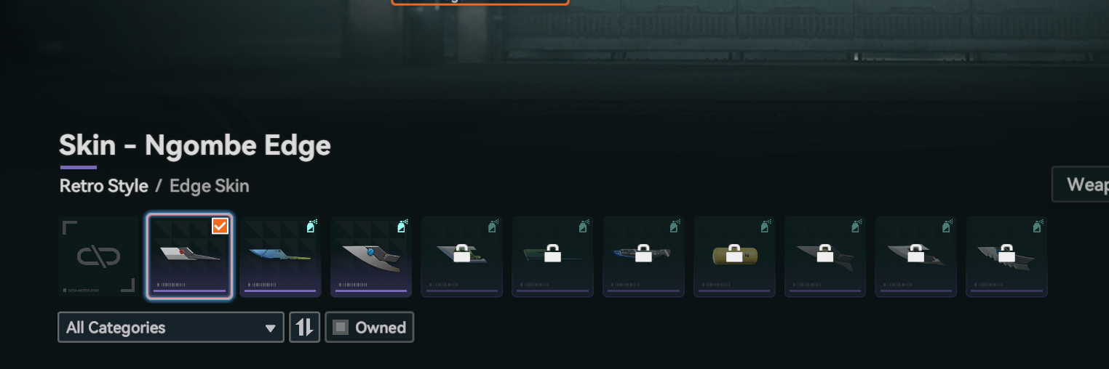
Task: Click the All Categories dropdown arrow
Action: tap(271, 328)
